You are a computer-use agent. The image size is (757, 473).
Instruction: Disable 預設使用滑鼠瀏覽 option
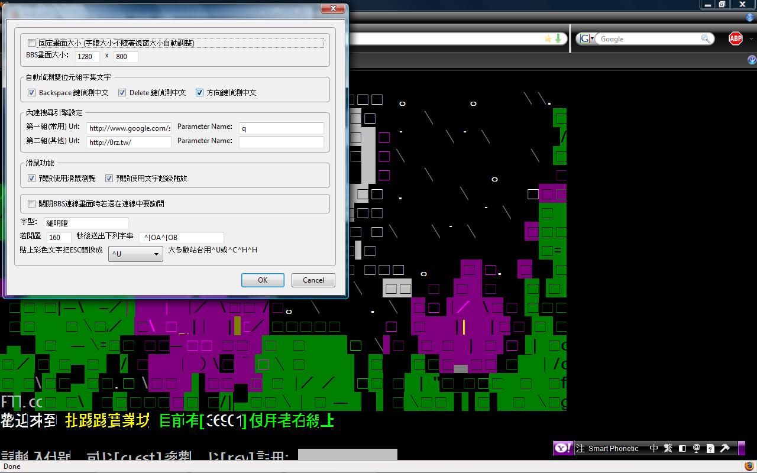click(32, 178)
